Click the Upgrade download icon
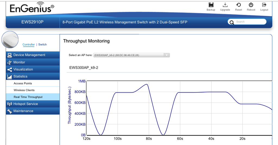Image resolution: width=278 pixels, height=145 pixels. coord(225,5)
